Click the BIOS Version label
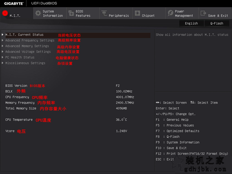This screenshot has height=174, width=232. 16,86
